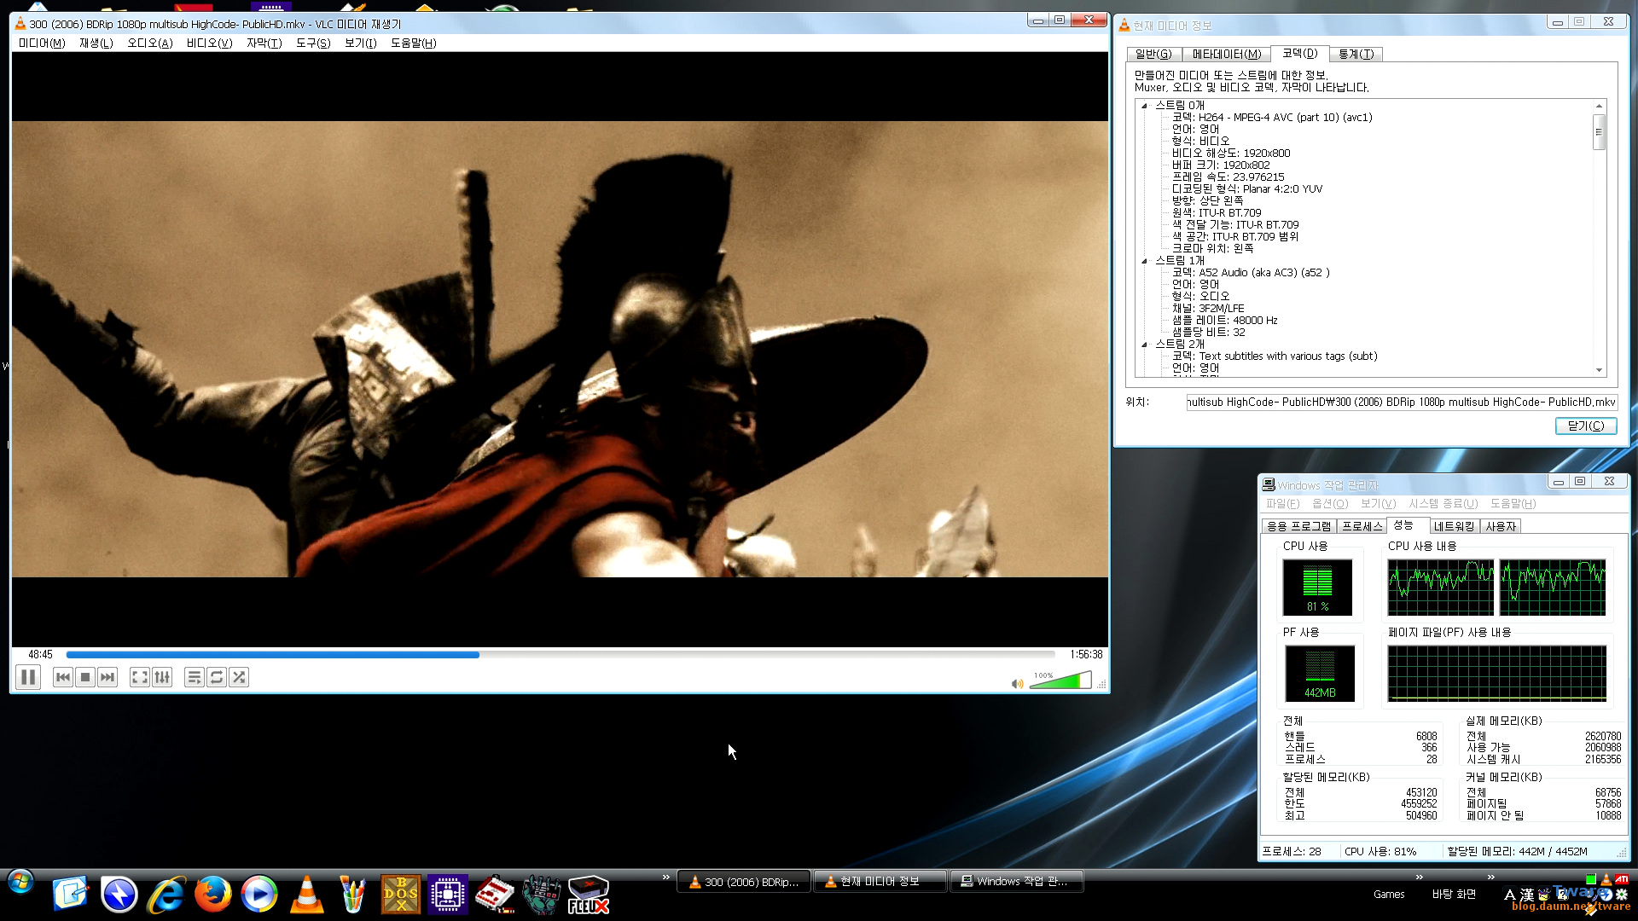Screen dimensions: 1638x921
Task: Click the 닫기(C) close button
Action: click(1585, 426)
